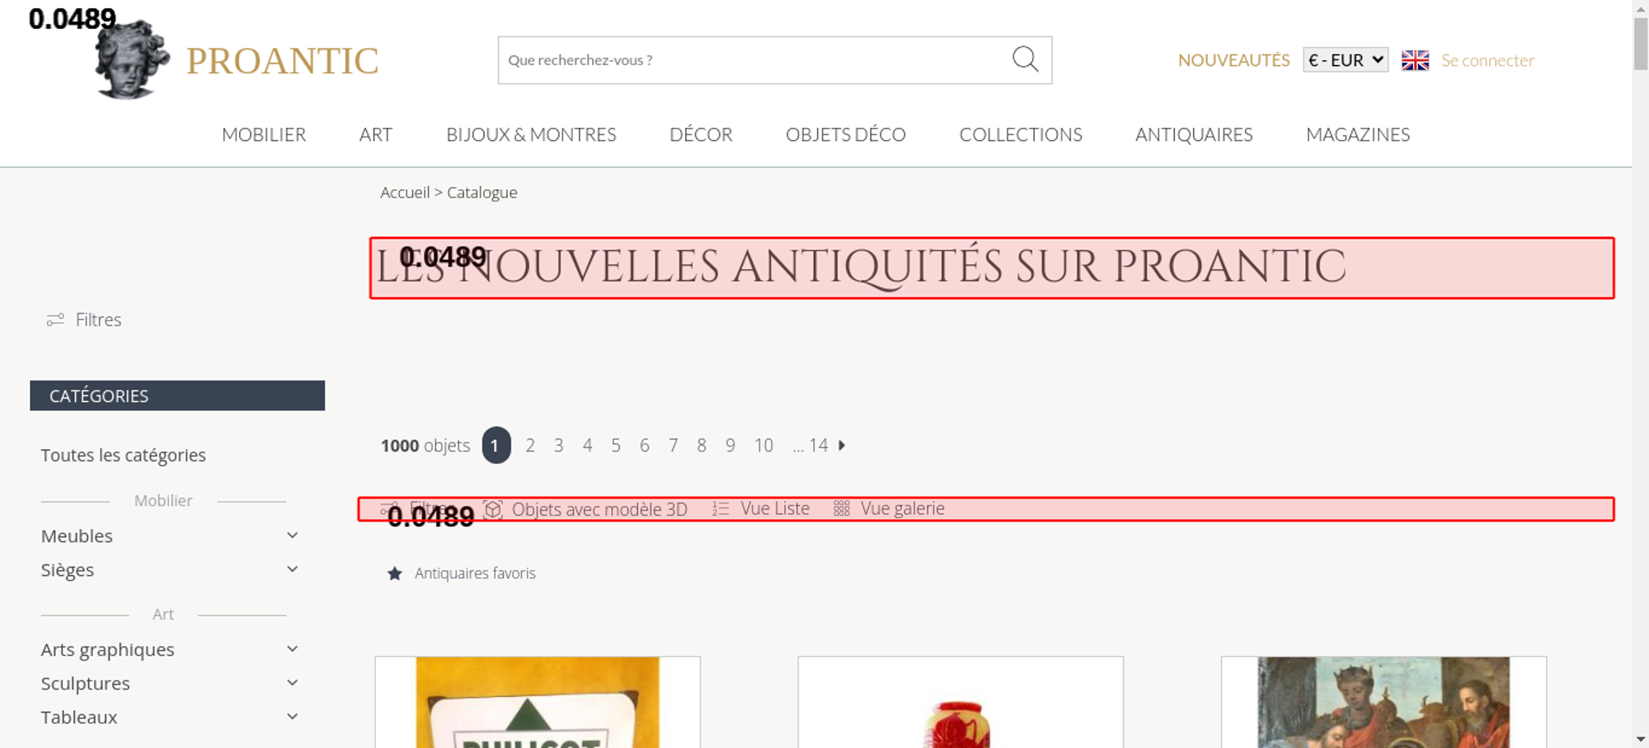1649x748 pixels.
Task: Open the sidebar Filtres sliders icon
Action: 55,320
